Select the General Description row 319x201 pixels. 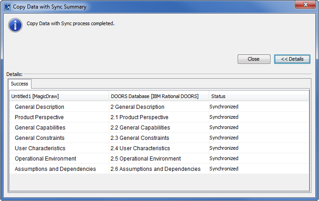point(40,107)
